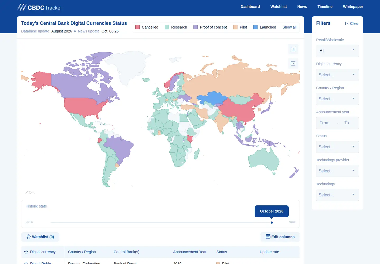
Task: Expand the Technology provider dropdown
Action: [x=338, y=171]
